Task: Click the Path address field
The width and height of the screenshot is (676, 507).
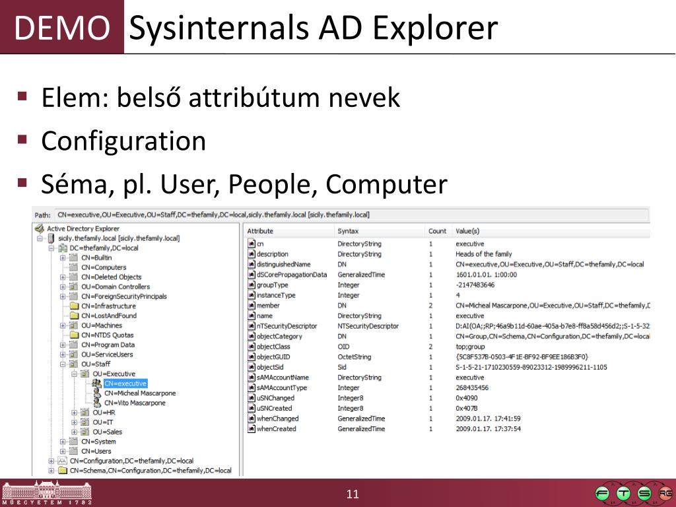Action: pyautogui.click(x=352, y=215)
